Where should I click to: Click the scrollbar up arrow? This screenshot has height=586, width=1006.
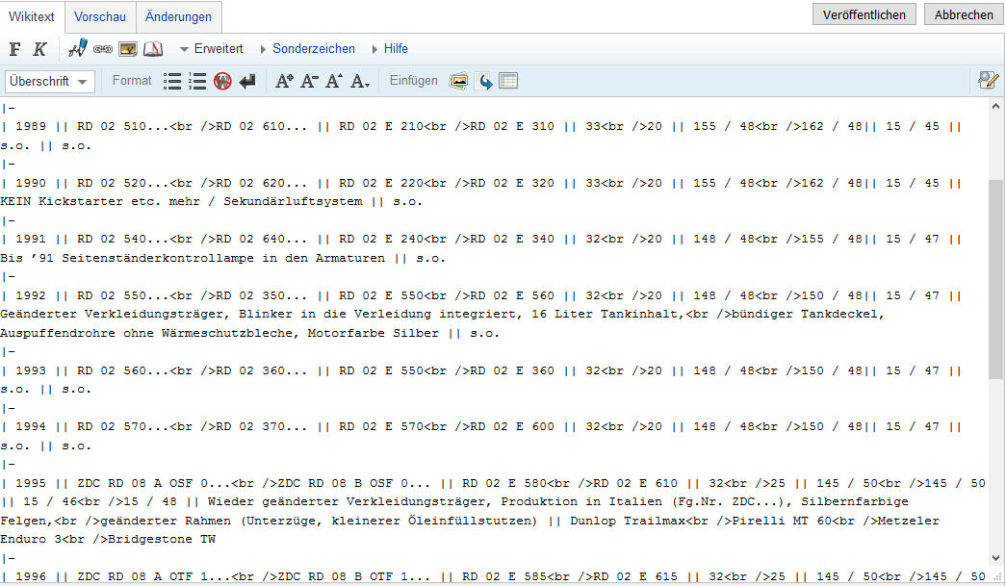[995, 107]
